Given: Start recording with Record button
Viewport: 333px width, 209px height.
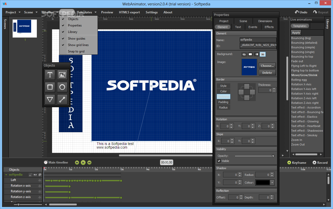Looking at the screenshot, I should (320, 163).
